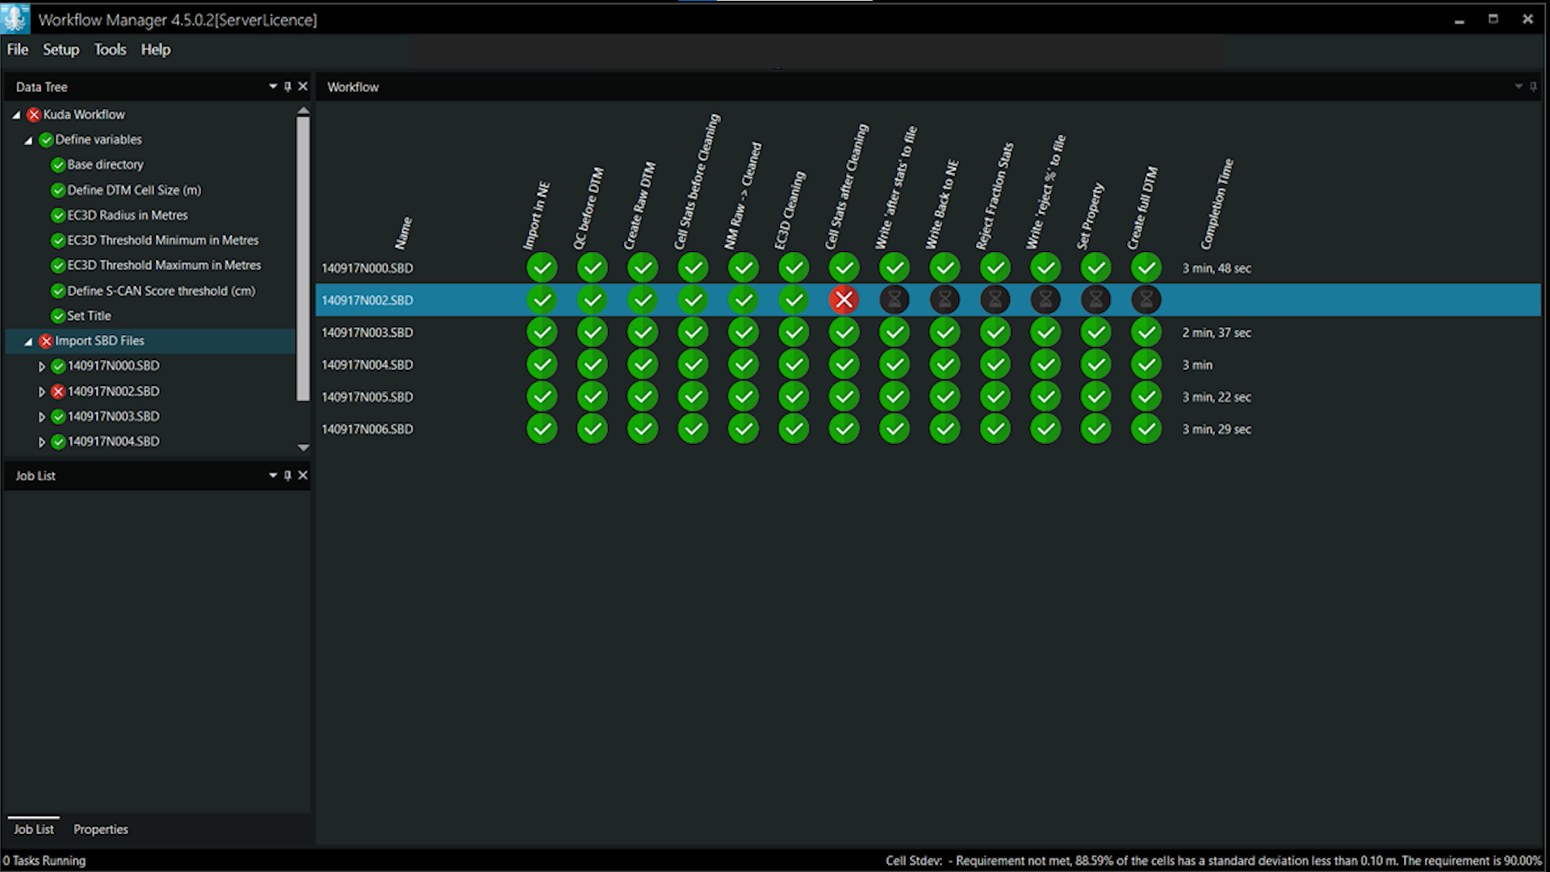Image resolution: width=1550 pixels, height=872 pixels.
Task: Click NM Raw -> Cleaned checkmark for 140917N005.SBD
Action: [x=744, y=397]
